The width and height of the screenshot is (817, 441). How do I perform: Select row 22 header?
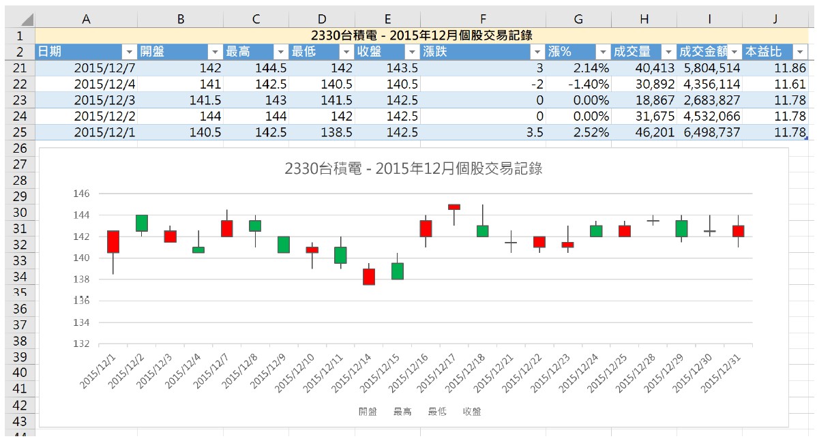pos(20,85)
